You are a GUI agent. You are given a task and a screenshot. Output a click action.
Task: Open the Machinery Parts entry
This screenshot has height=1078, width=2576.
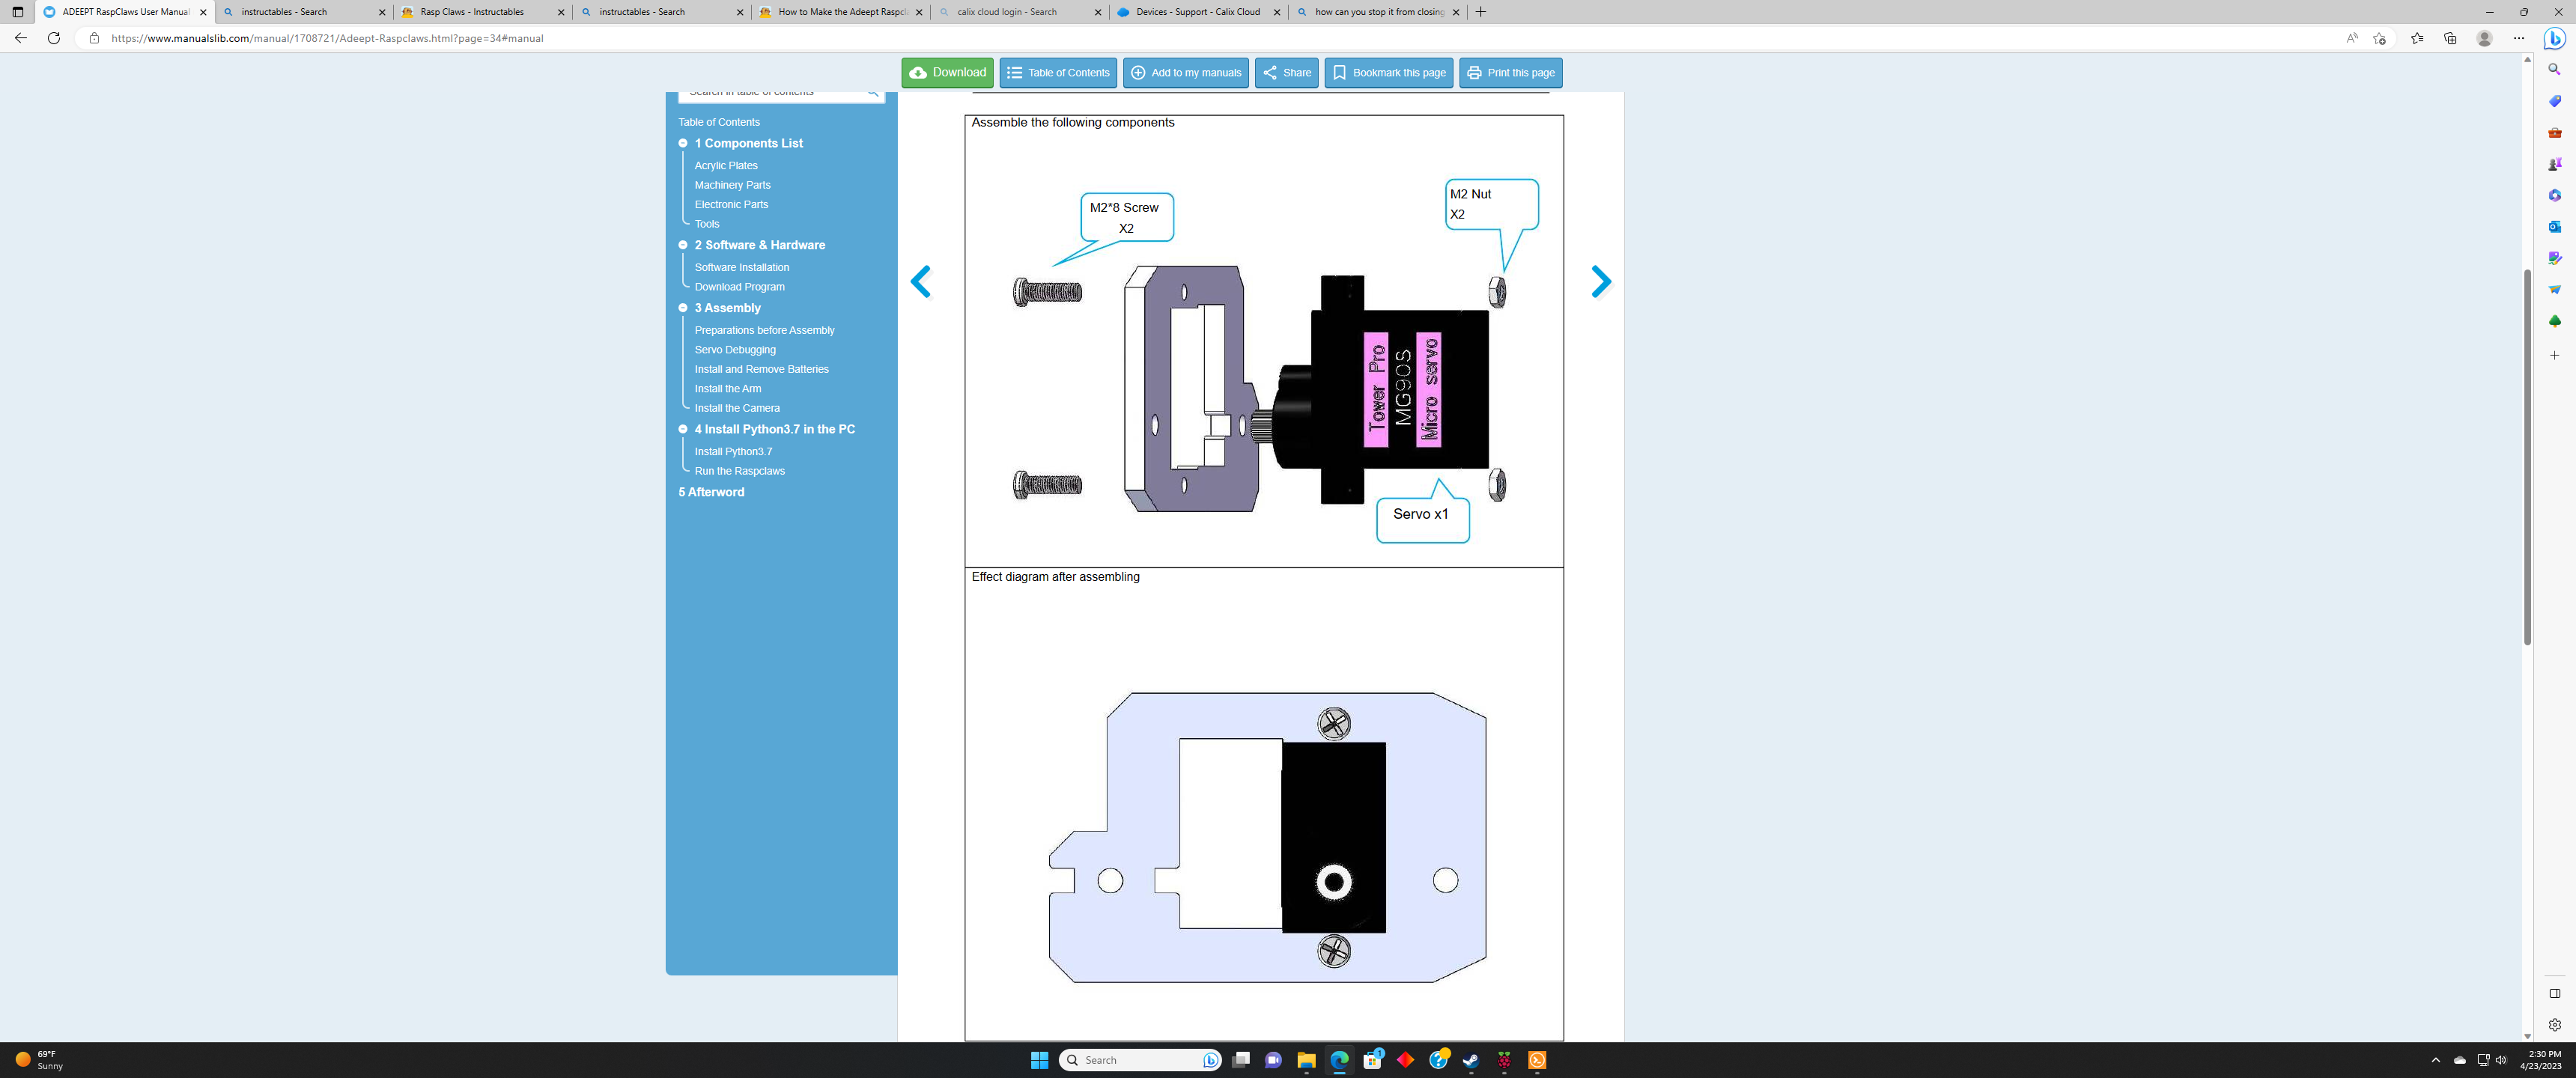pyautogui.click(x=732, y=185)
